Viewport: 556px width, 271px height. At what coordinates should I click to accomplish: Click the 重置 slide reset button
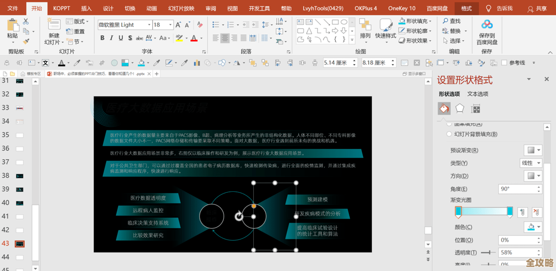click(75, 31)
